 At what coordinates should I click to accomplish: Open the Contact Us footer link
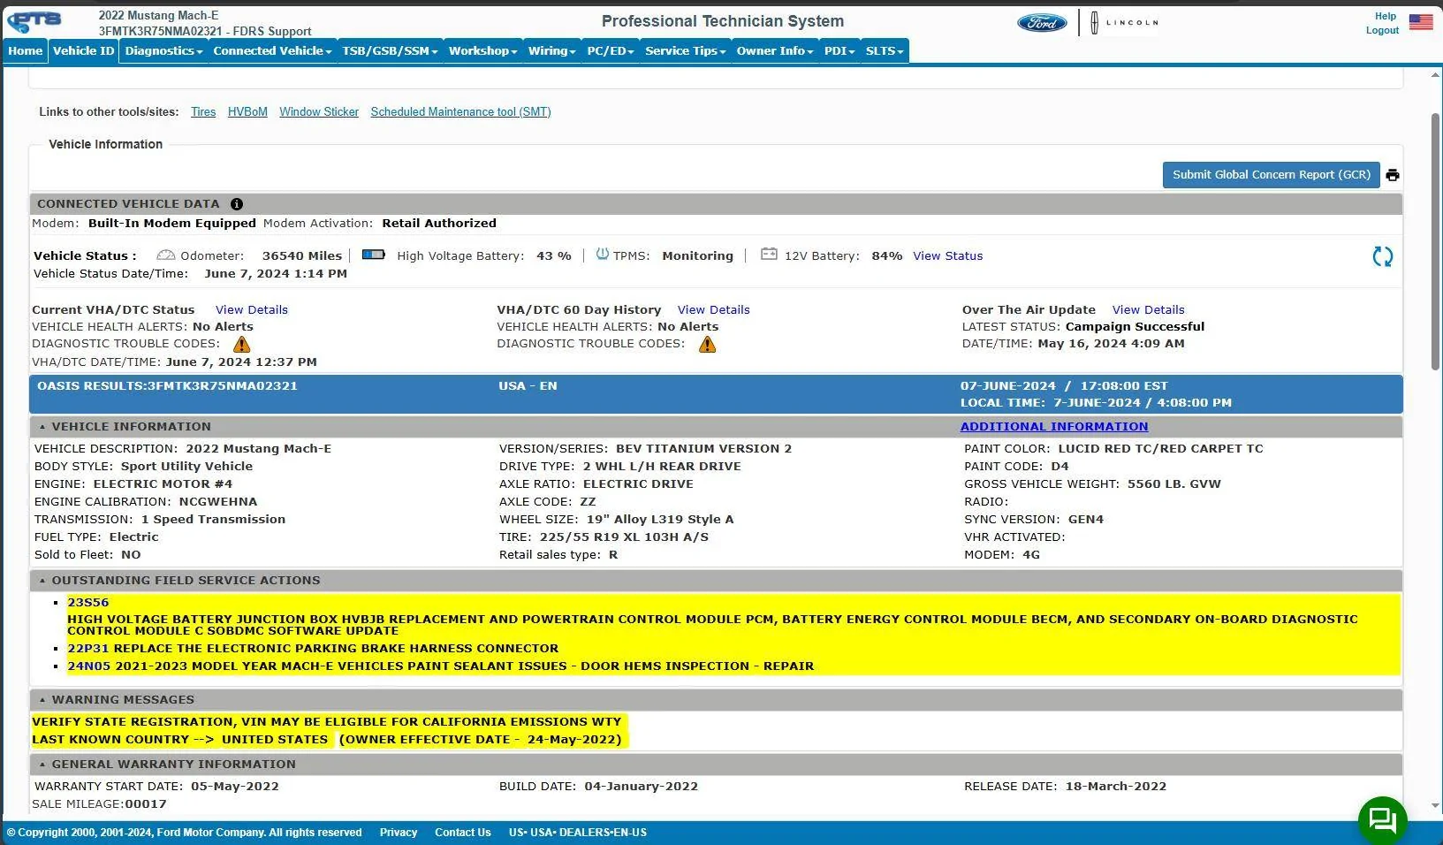(462, 833)
